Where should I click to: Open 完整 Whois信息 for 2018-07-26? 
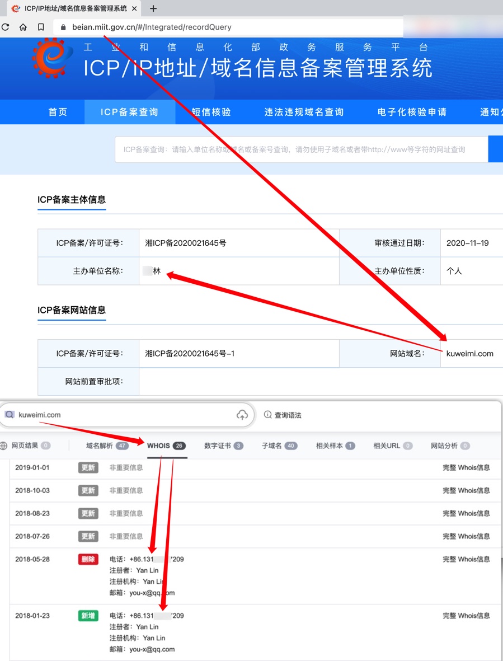466,536
